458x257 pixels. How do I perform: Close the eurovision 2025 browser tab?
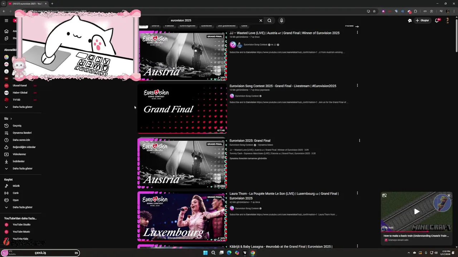[46, 4]
